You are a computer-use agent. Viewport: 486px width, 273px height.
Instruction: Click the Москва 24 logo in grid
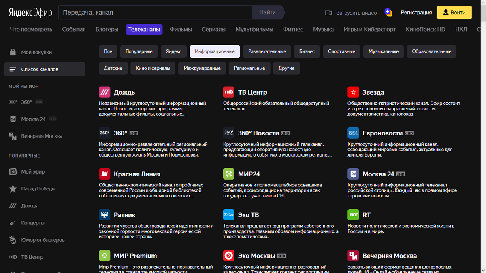pos(353,174)
